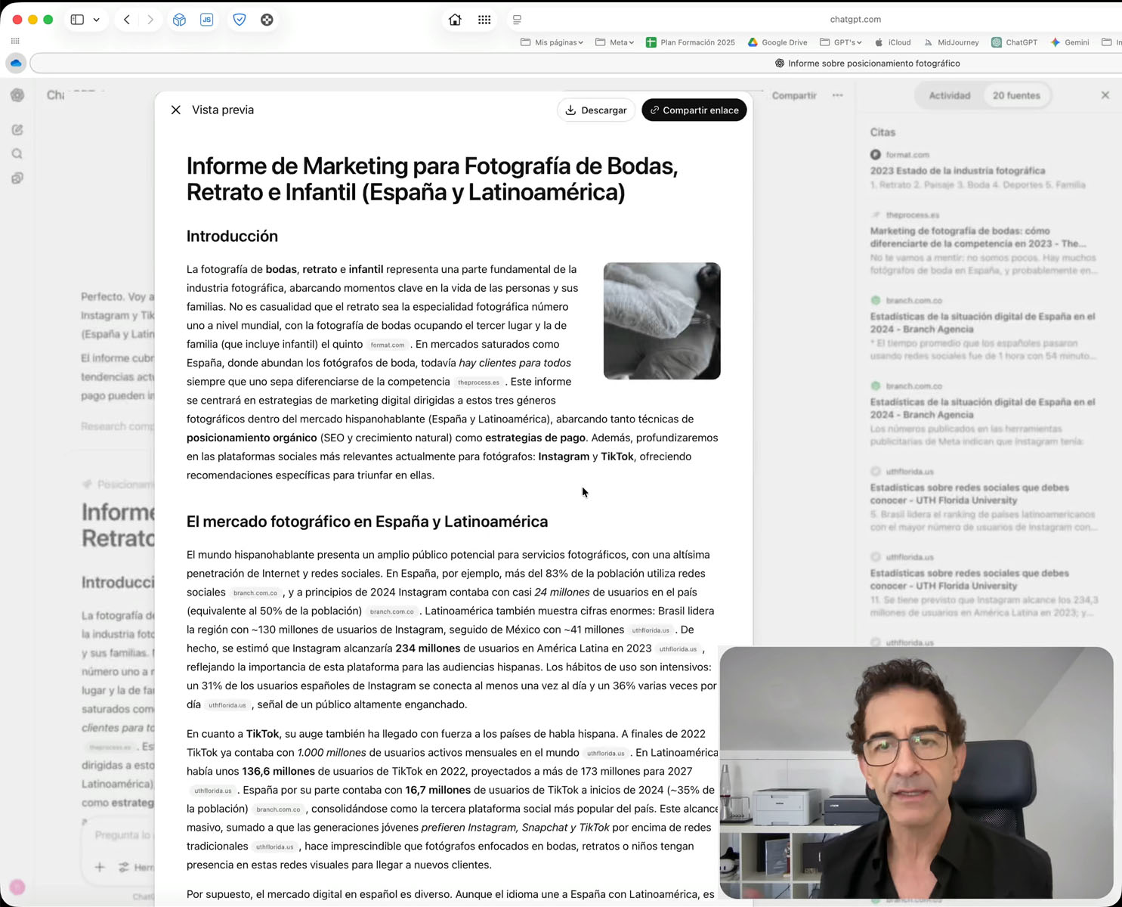
Task: Go forward with the browser forward arrow
Action: tap(150, 20)
